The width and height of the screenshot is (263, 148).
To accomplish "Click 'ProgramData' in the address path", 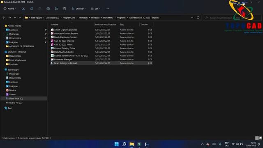I will (x=69, y=18).
